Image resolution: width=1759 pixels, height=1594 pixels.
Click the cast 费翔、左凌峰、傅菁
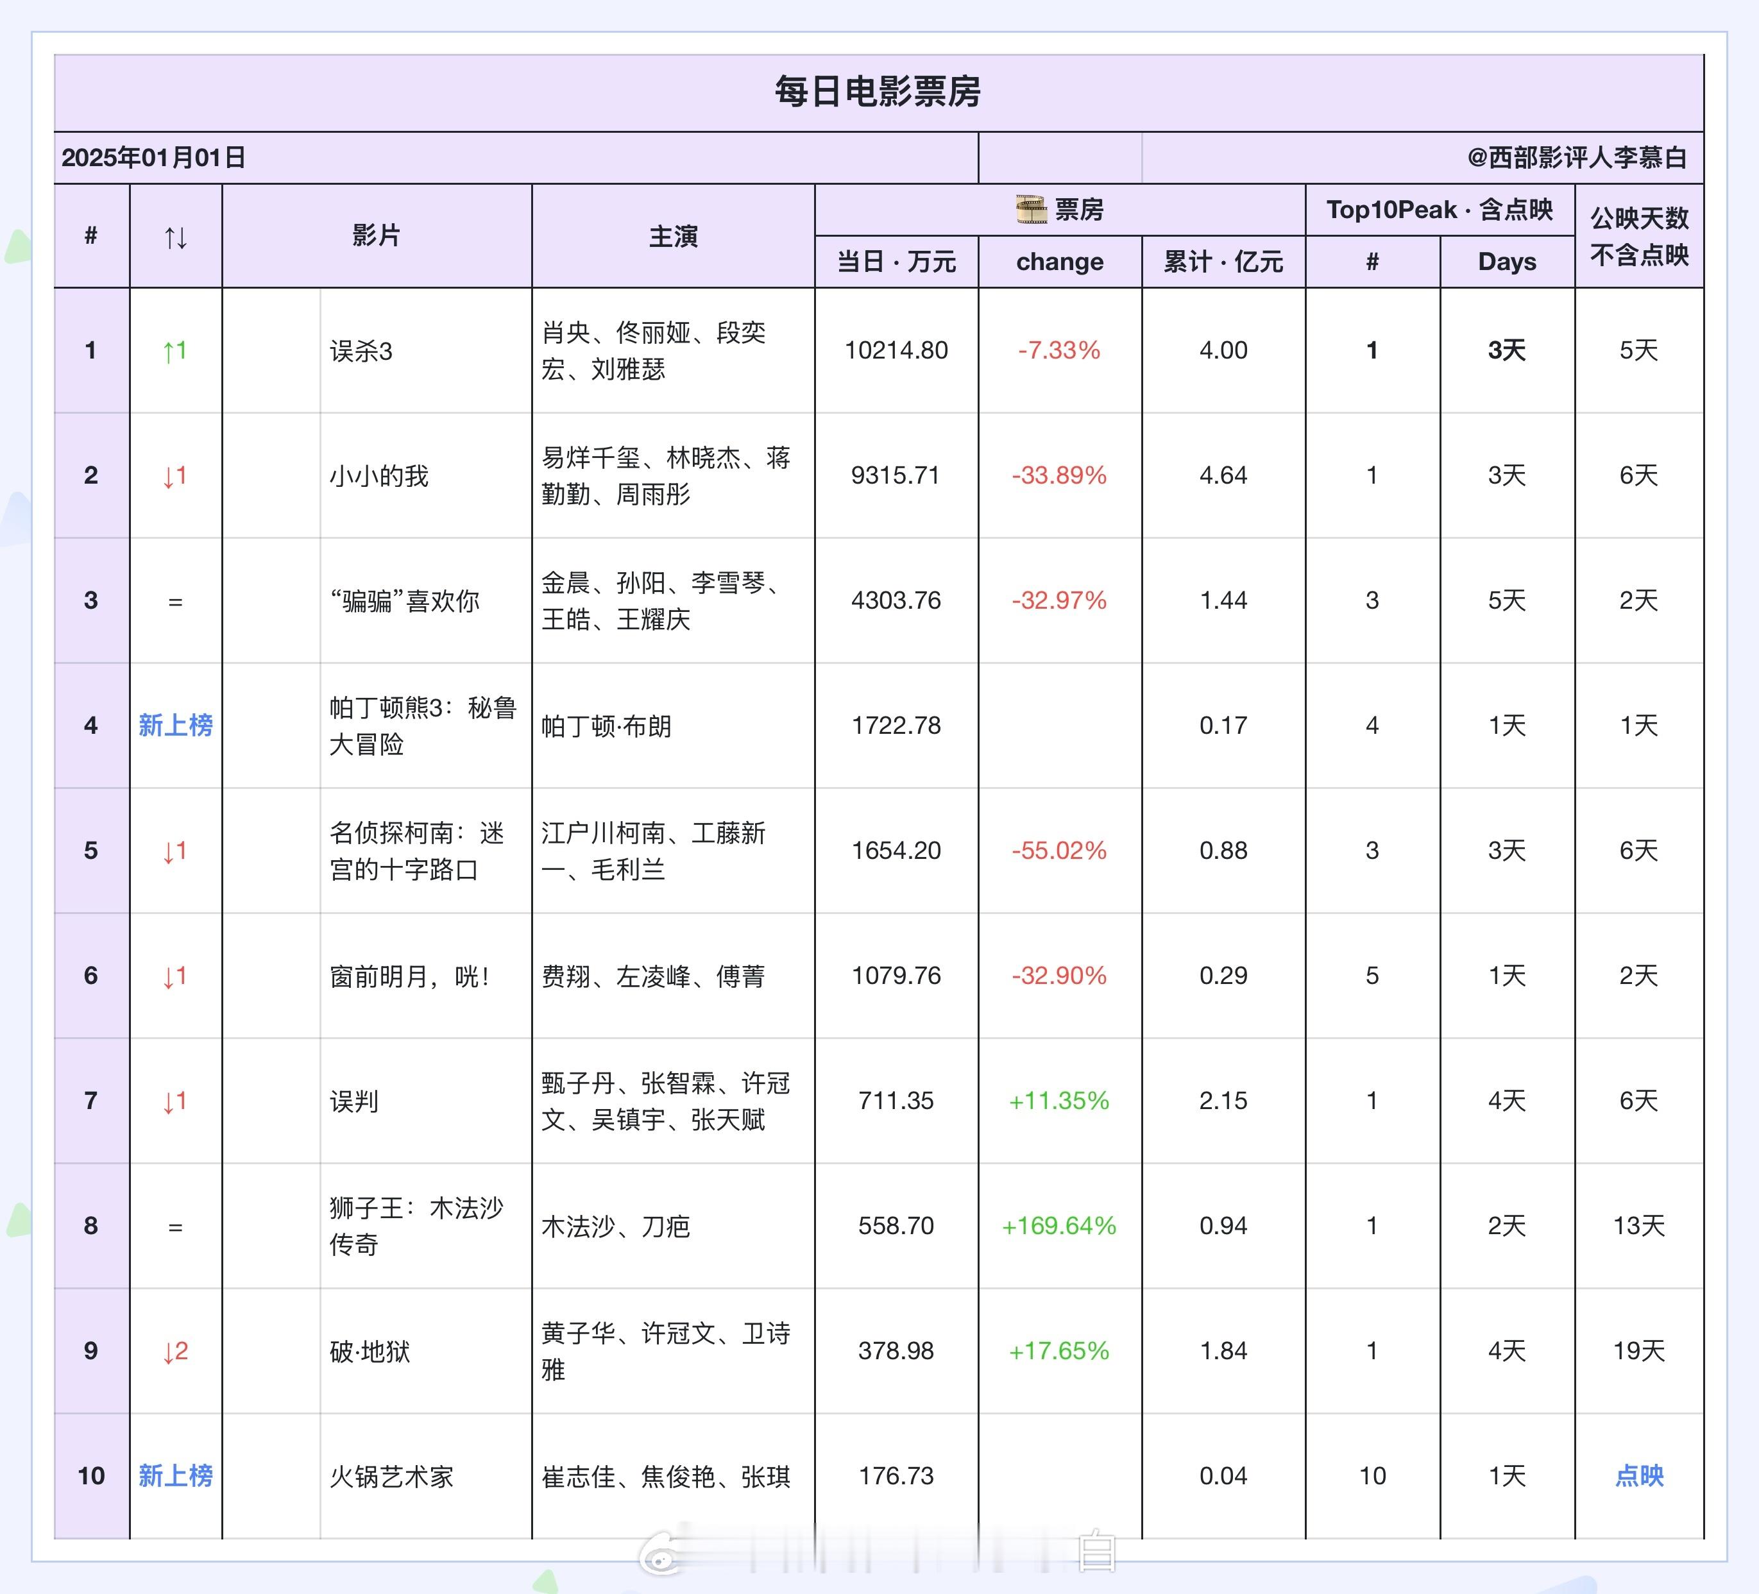[654, 976]
